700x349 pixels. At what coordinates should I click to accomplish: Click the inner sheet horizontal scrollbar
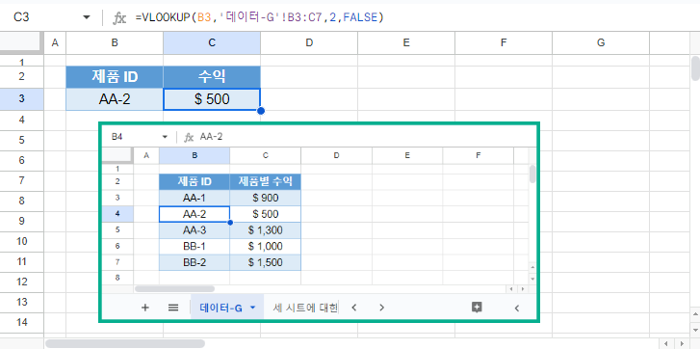[174, 289]
